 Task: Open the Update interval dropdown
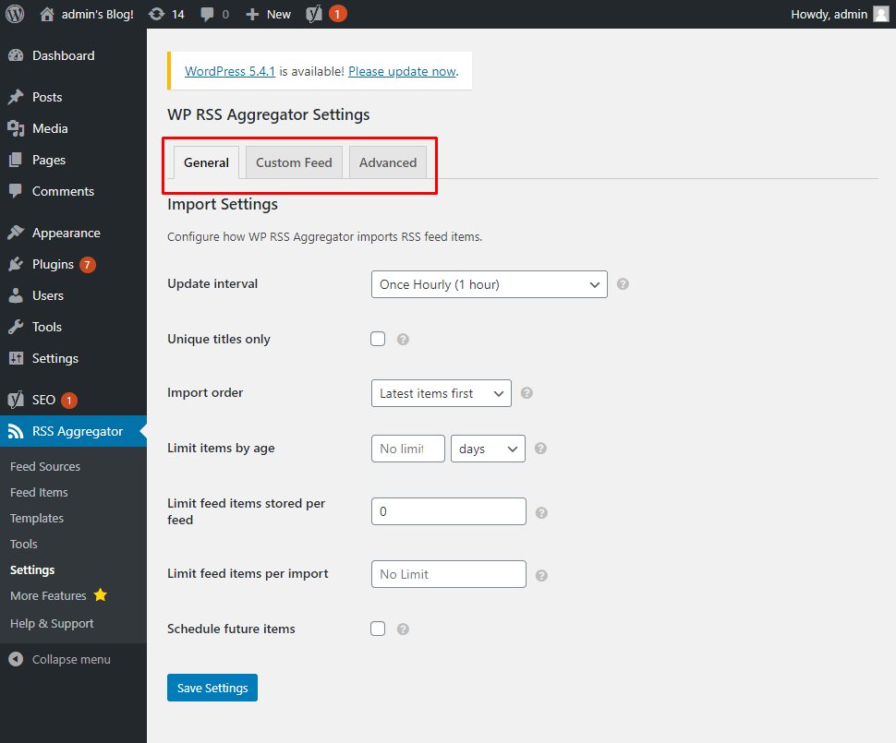pyautogui.click(x=490, y=284)
